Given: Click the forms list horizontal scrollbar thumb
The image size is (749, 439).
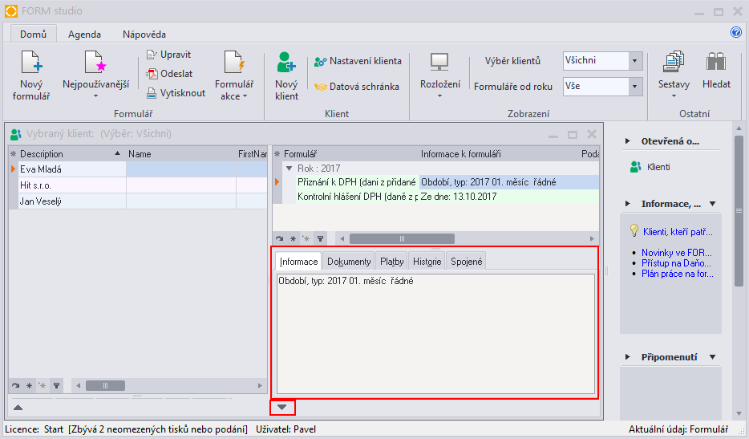Looking at the screenshot, I should click(402, 238).
